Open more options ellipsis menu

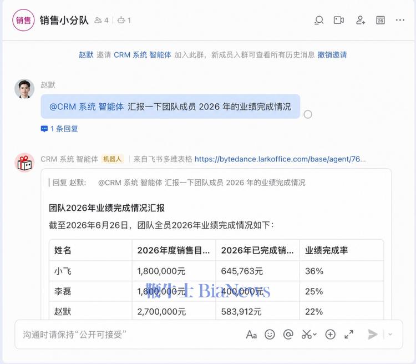[400, 20]
